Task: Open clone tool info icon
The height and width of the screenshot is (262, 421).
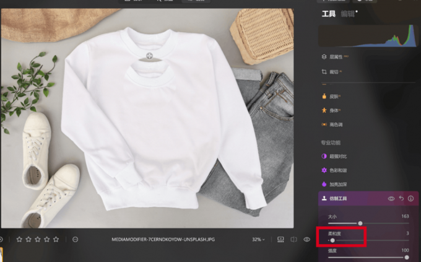Action: pyautogui.click(x=411, y=198)
